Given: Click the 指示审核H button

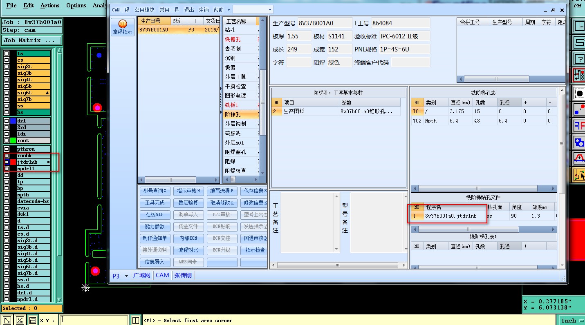Looking at the screenshot, I should (188, 191).
